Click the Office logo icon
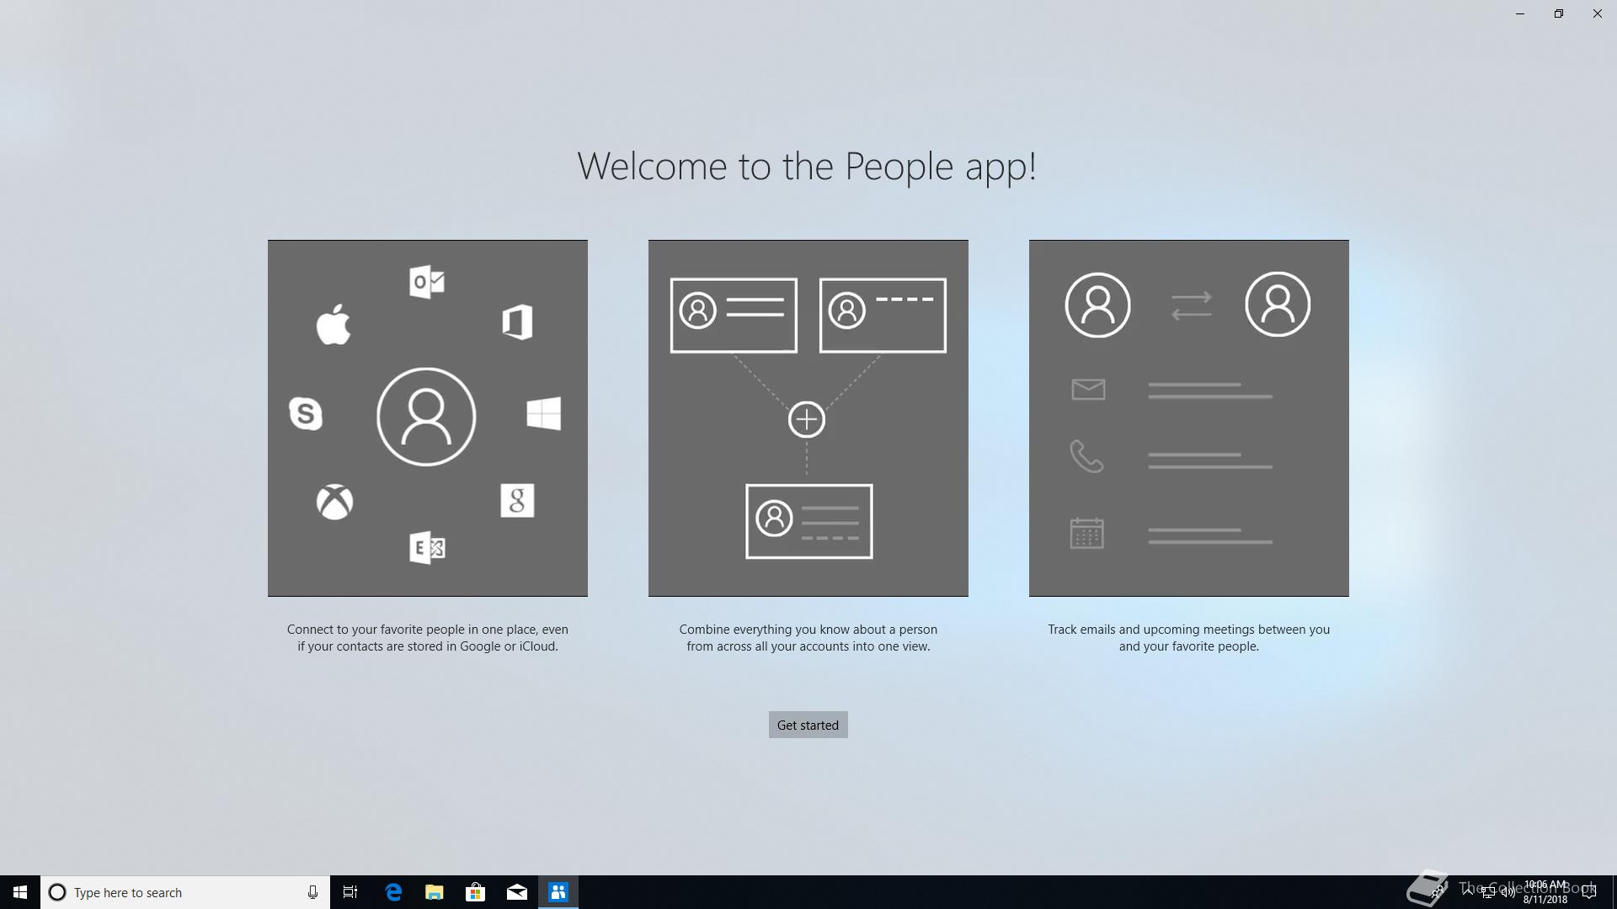Viewport: 1617px width, 909px height. (517, 322)
